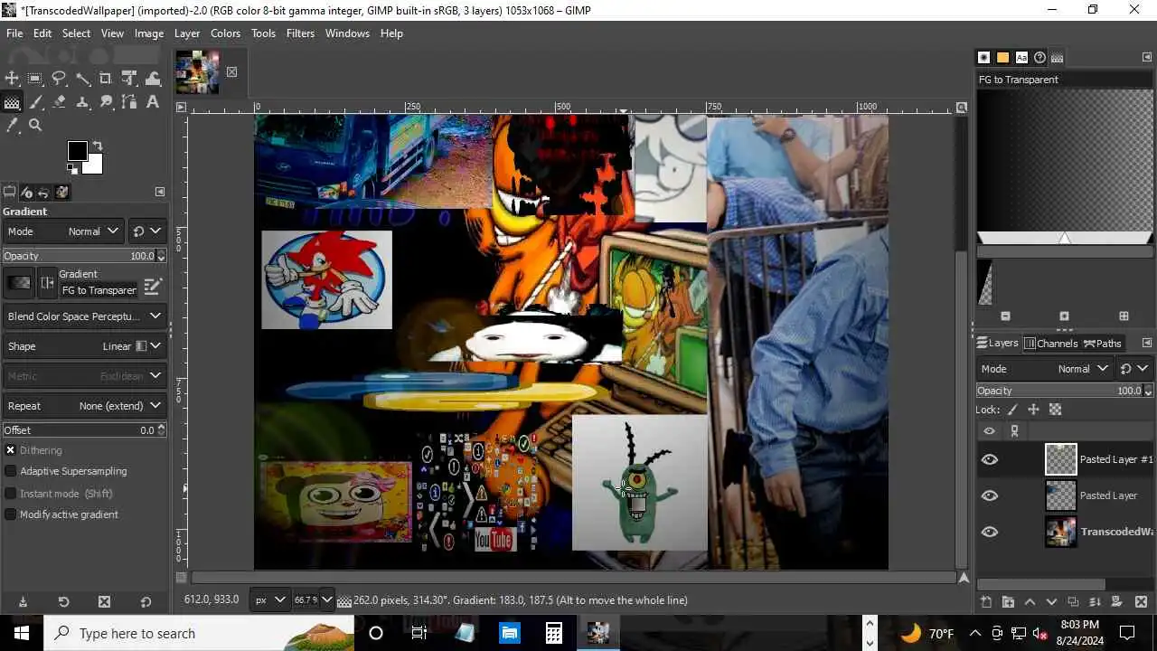Screen dimensions: 1157x651
Task: Open the Select menu
Action: tap(76, 33)
